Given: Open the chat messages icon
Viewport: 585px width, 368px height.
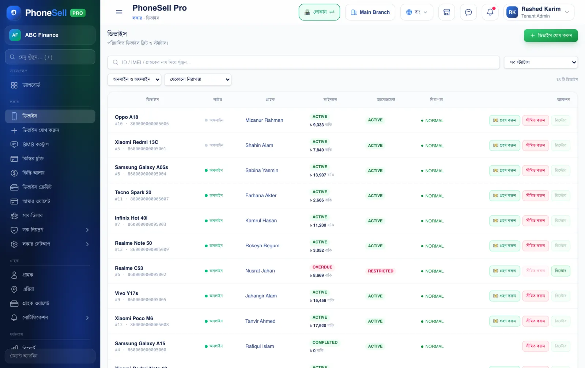Looking at the screenshot, I should click(x=468, y=12).
